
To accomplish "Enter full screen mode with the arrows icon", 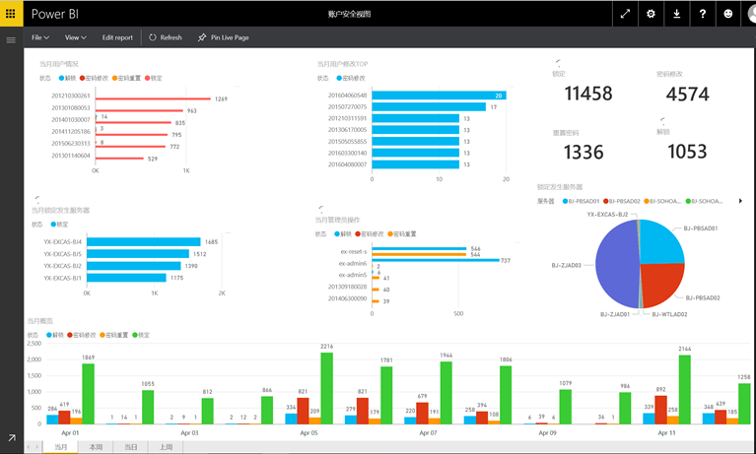I will click(625, 14).
